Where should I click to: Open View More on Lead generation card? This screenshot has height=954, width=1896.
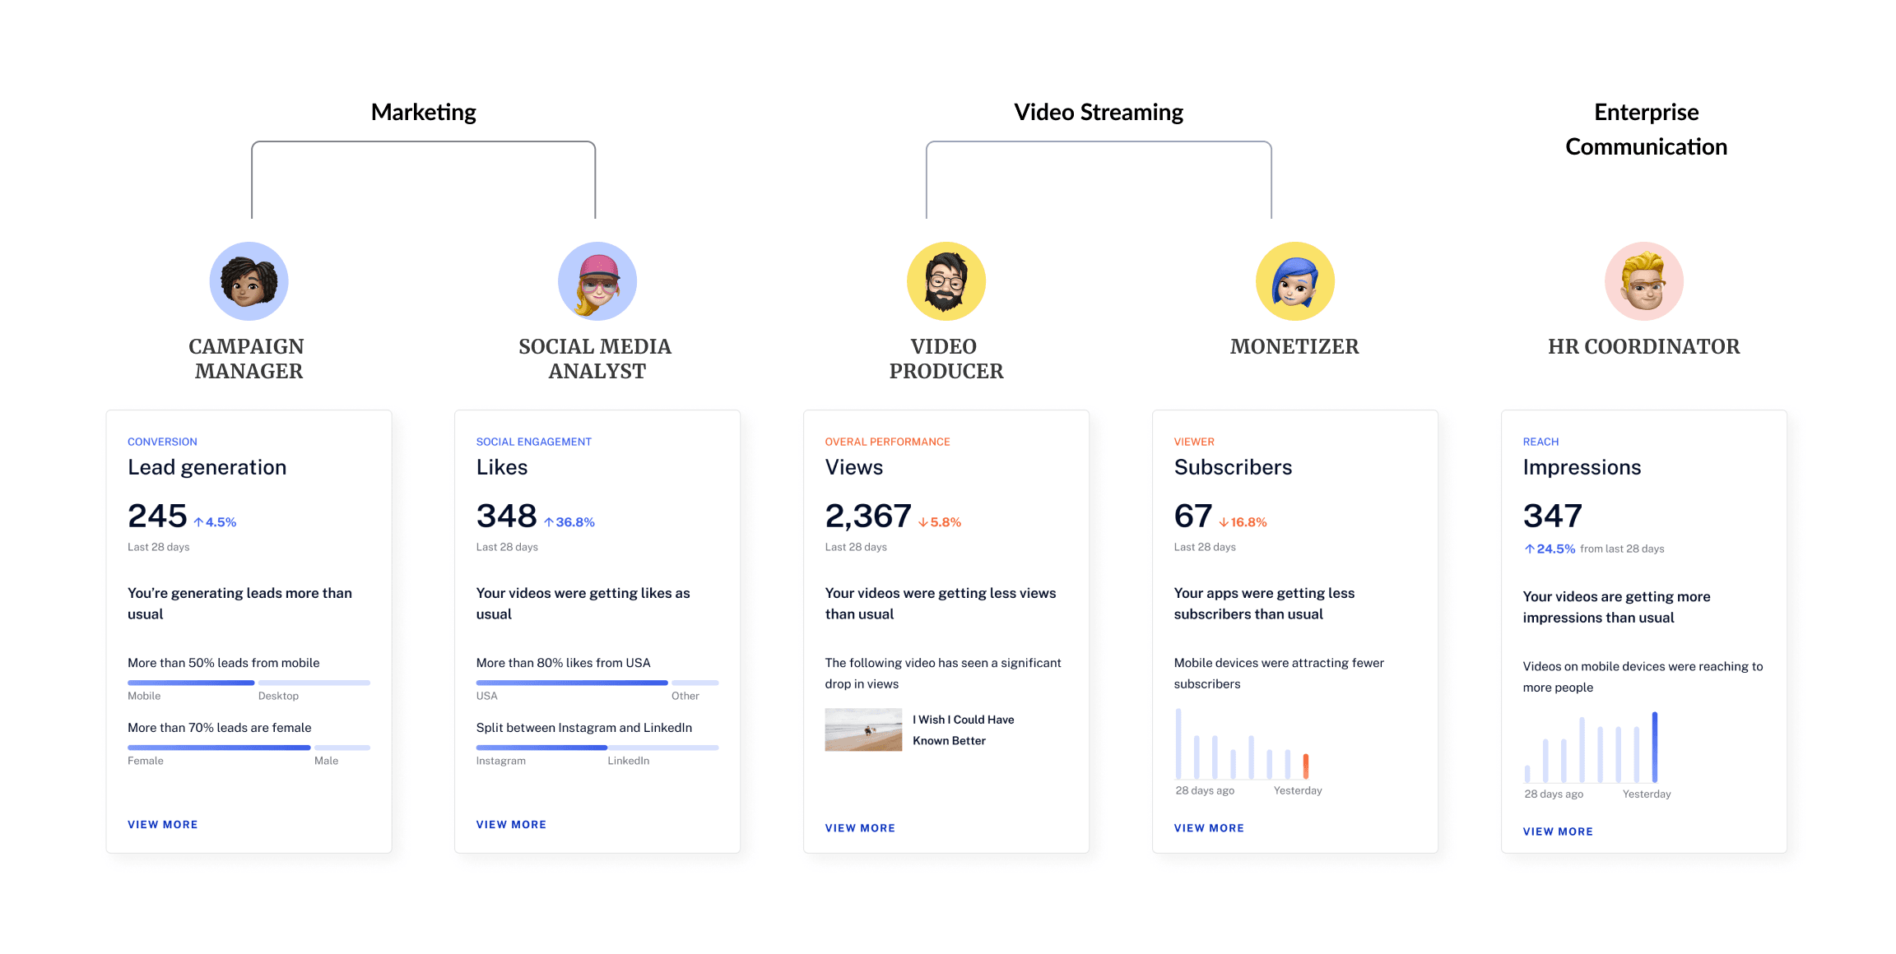(x=163, y=825)
